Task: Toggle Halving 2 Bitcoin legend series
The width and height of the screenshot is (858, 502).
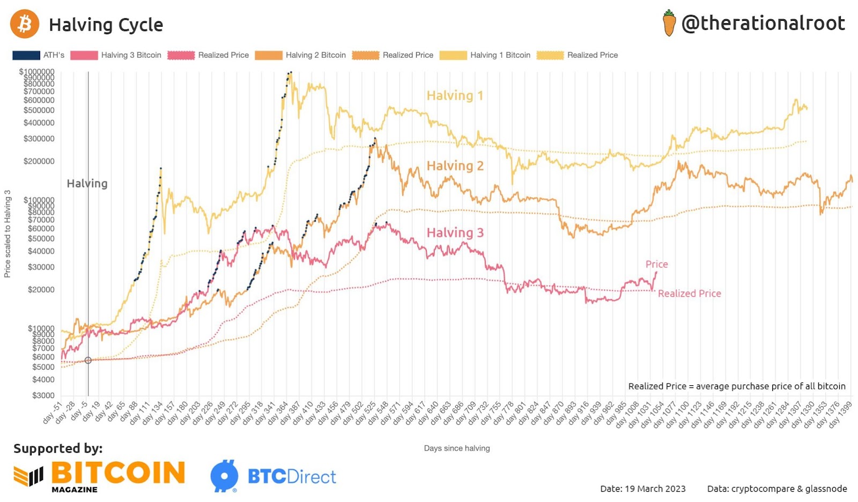Action: [x=300, y=55]
